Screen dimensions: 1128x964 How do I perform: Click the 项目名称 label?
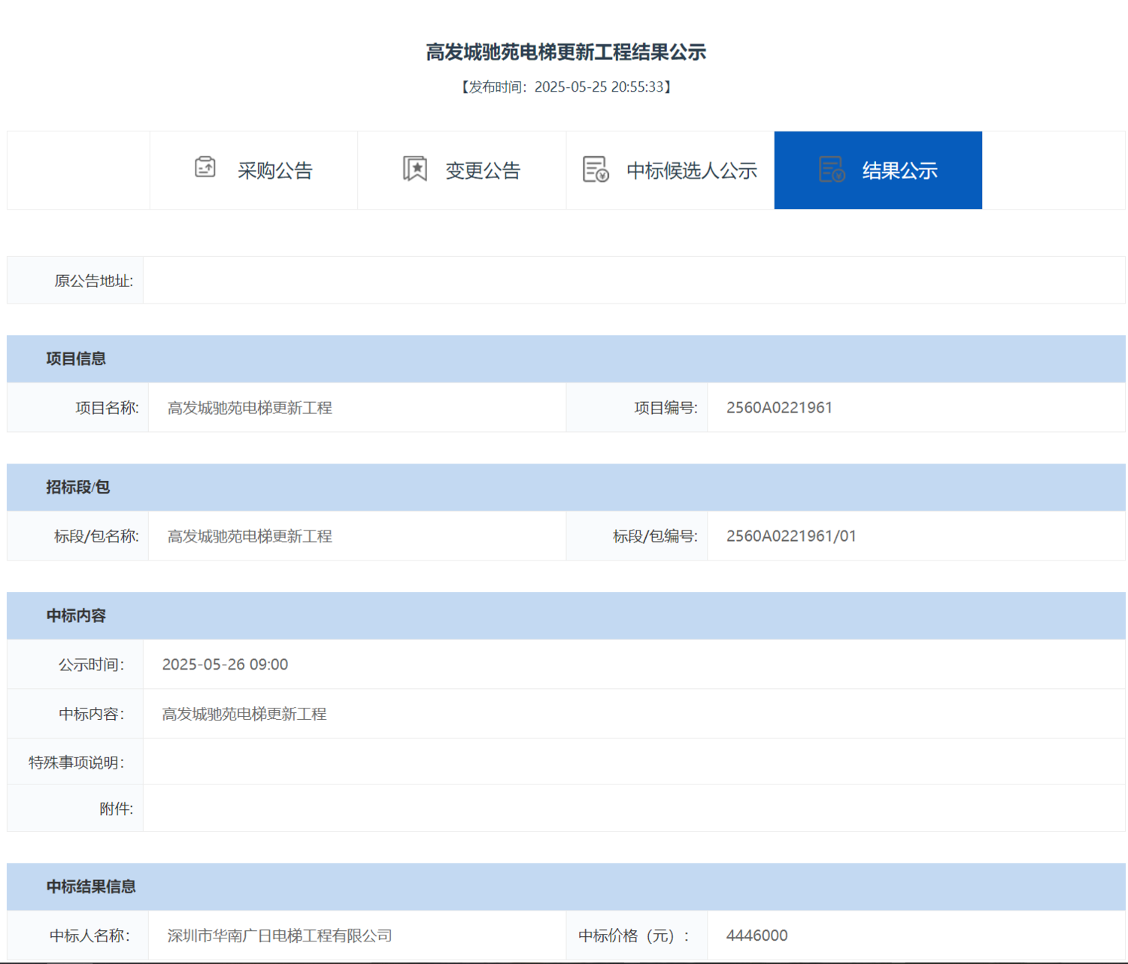pos(107,408)
